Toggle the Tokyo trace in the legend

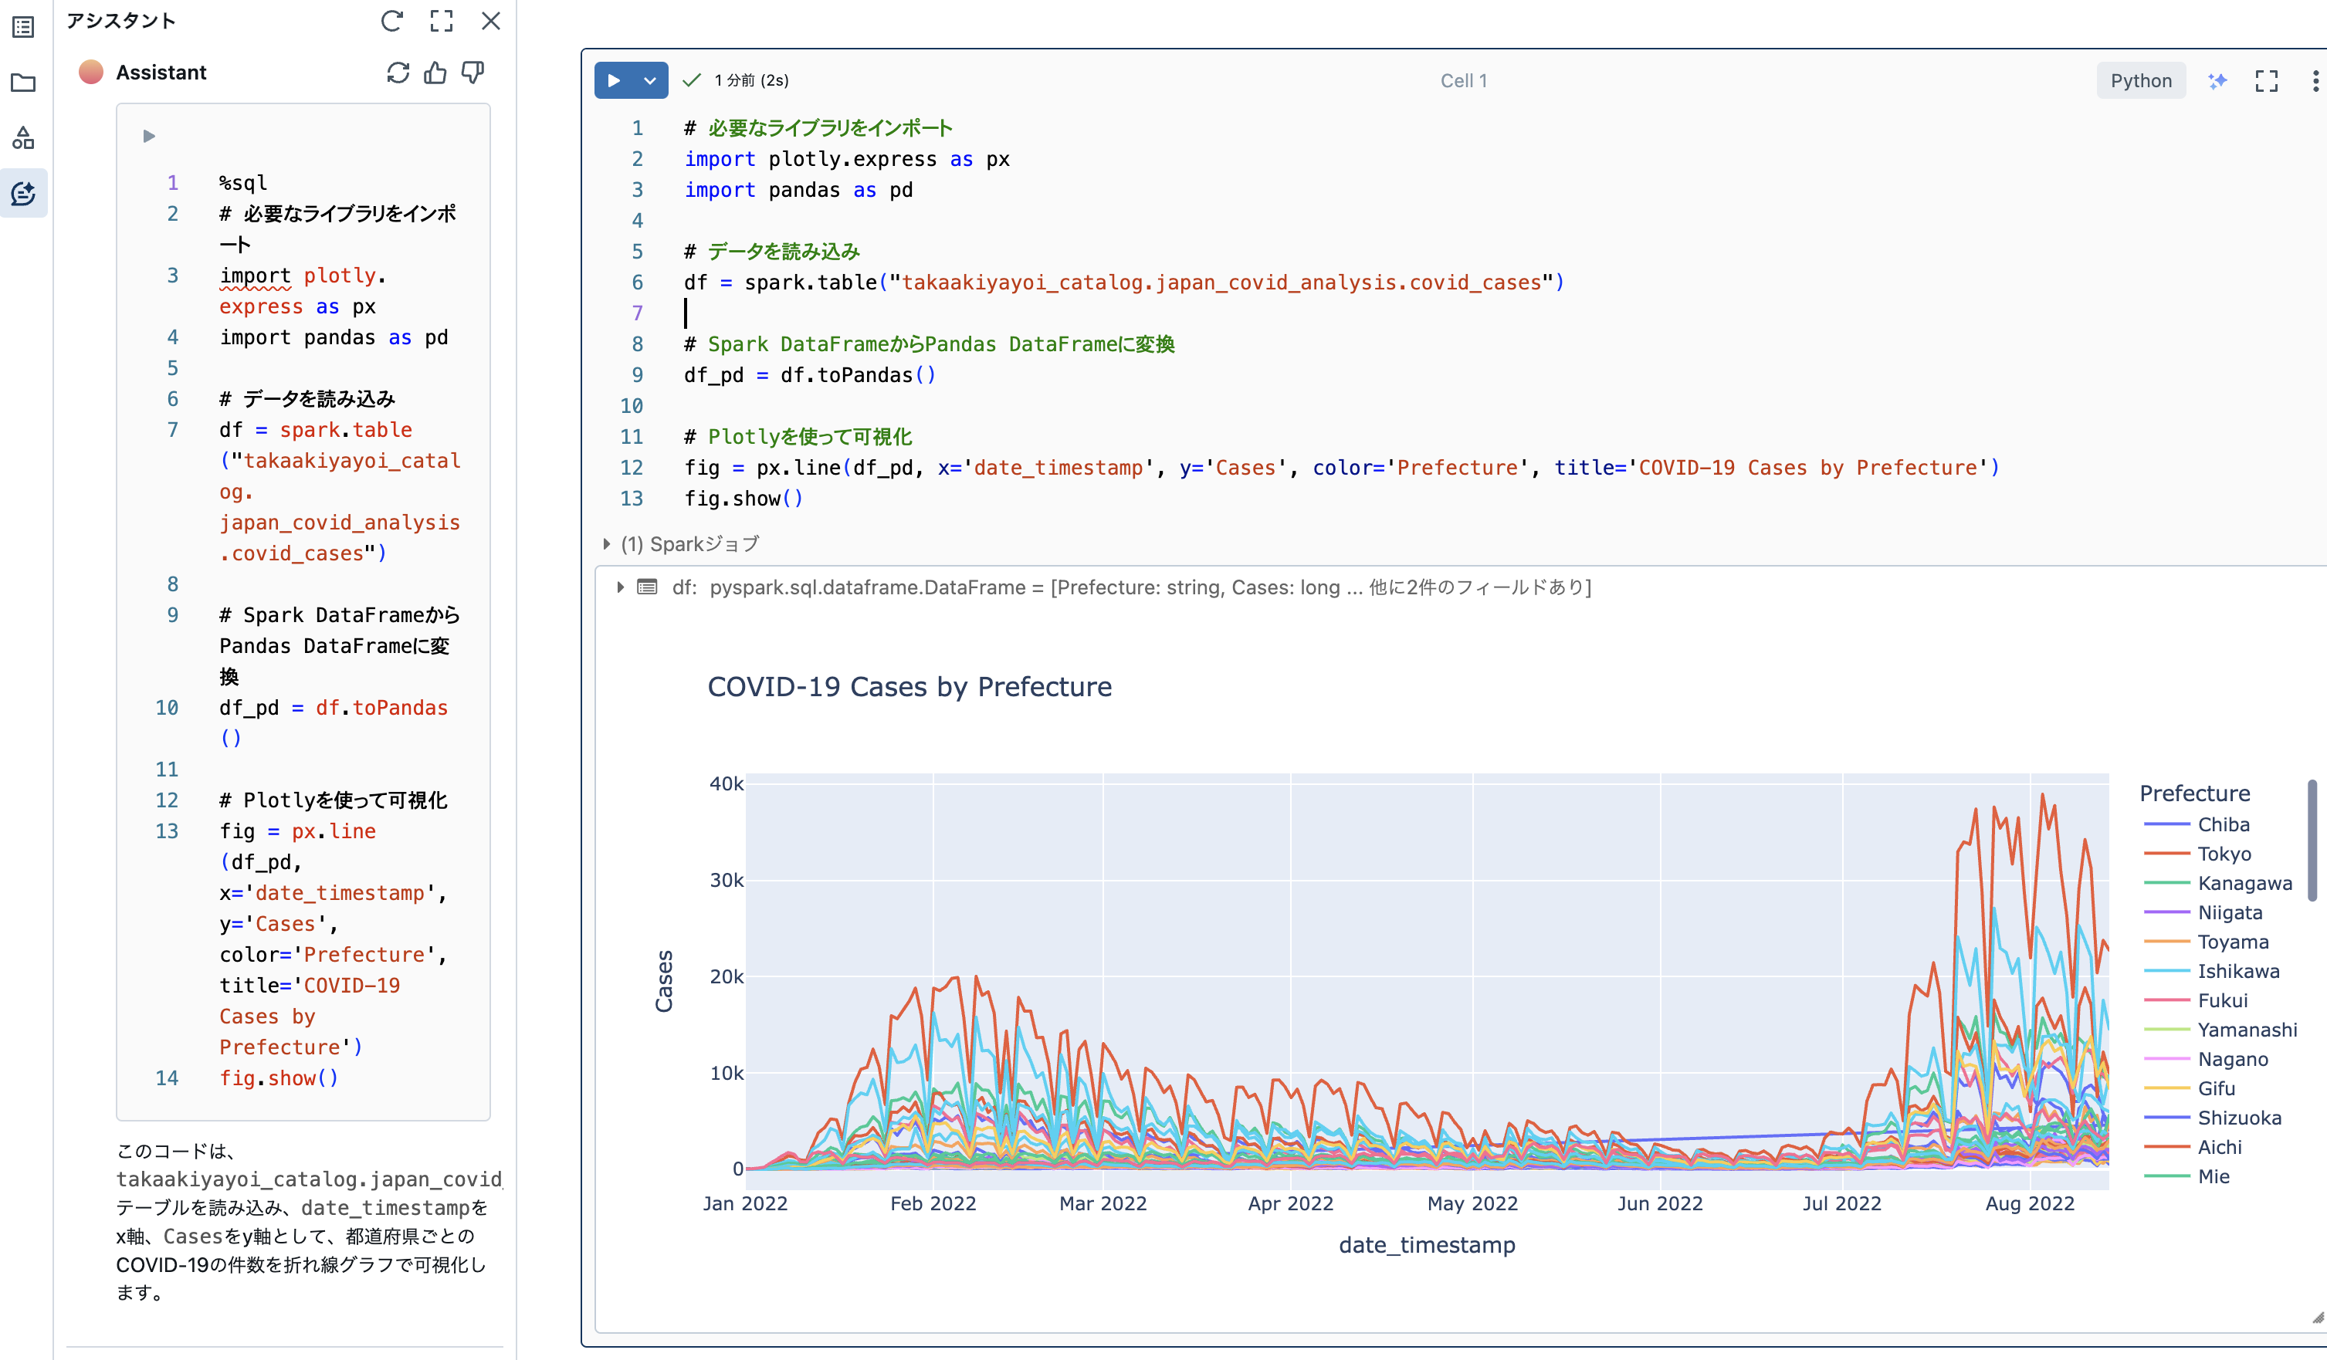click(2224, 854)
